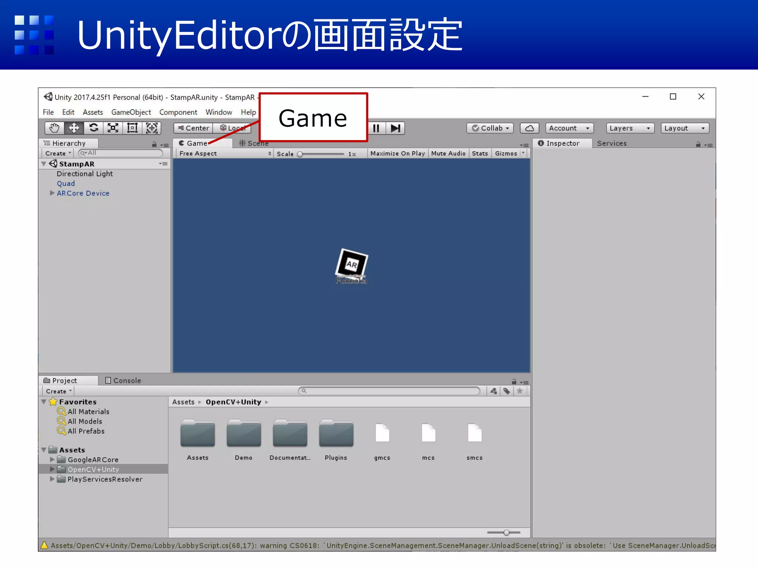Open Hierarchy Create dropdown

[x=58, y=153]
